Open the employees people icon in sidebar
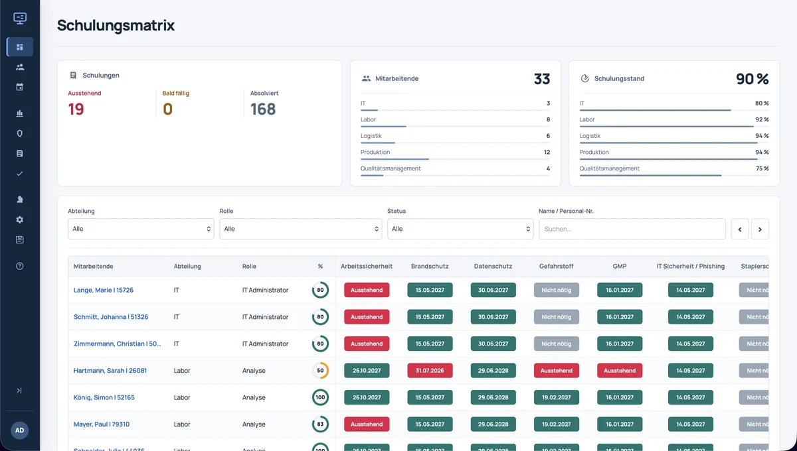Screen dimensions: 797x451 [x=20, y=67]
